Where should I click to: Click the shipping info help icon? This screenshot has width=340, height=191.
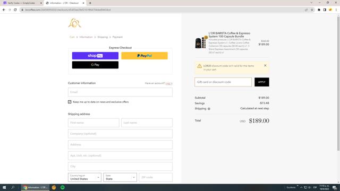coord(209,109)
